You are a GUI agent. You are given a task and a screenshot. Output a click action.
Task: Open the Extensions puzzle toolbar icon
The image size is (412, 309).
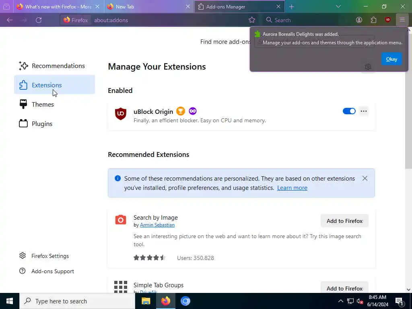[x=373, y=20]
